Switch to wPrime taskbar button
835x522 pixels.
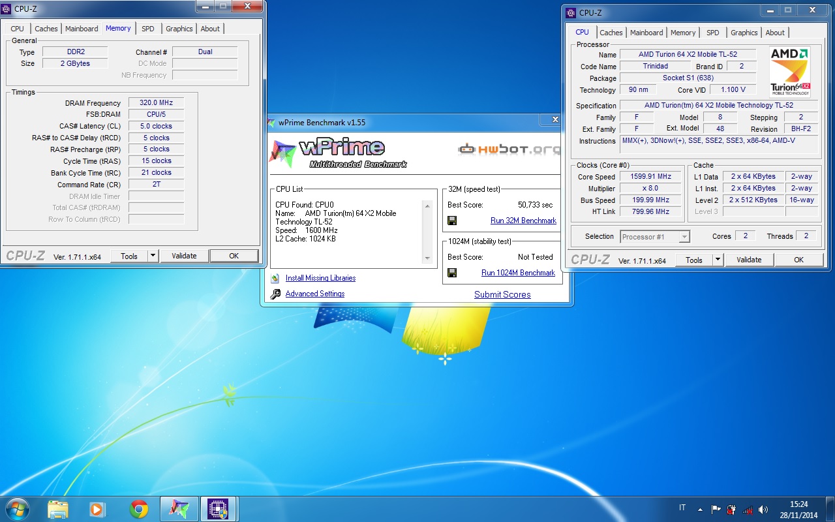point(179,509)
